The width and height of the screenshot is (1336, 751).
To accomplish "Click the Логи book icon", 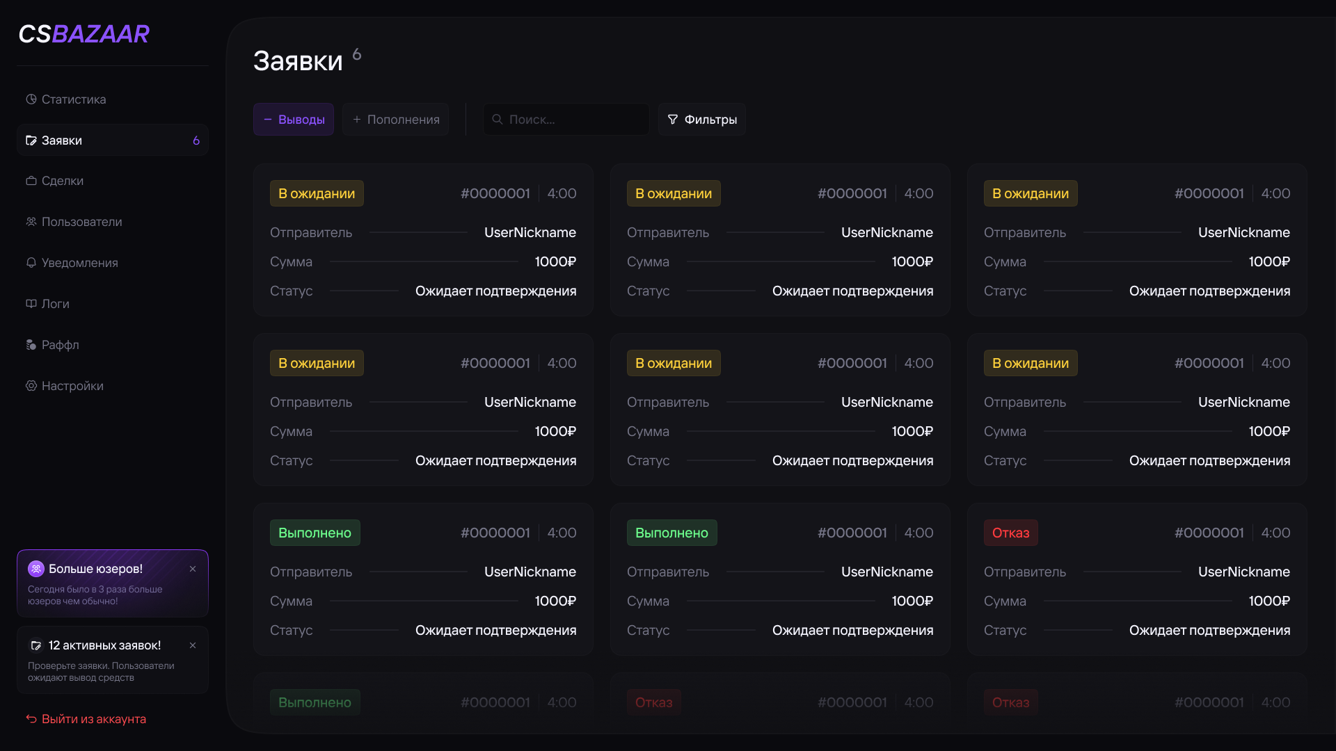I will pos(31,304).
